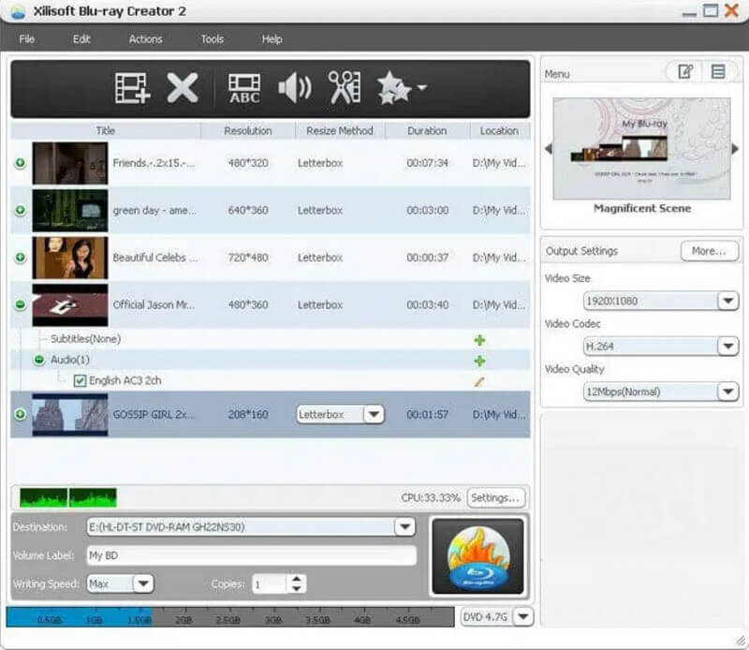The height and width of the screenshot is (650, 749).
Task: Sort by the Title column header
Action: click(x=106, y=131)
